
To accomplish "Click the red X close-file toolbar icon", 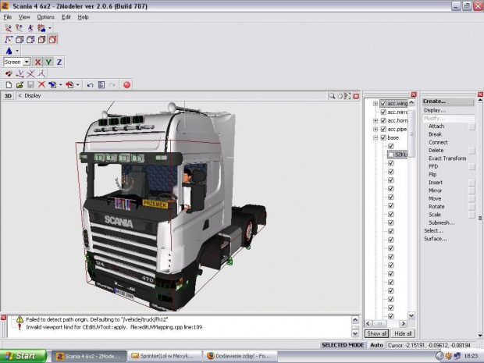I will (41, 85).
